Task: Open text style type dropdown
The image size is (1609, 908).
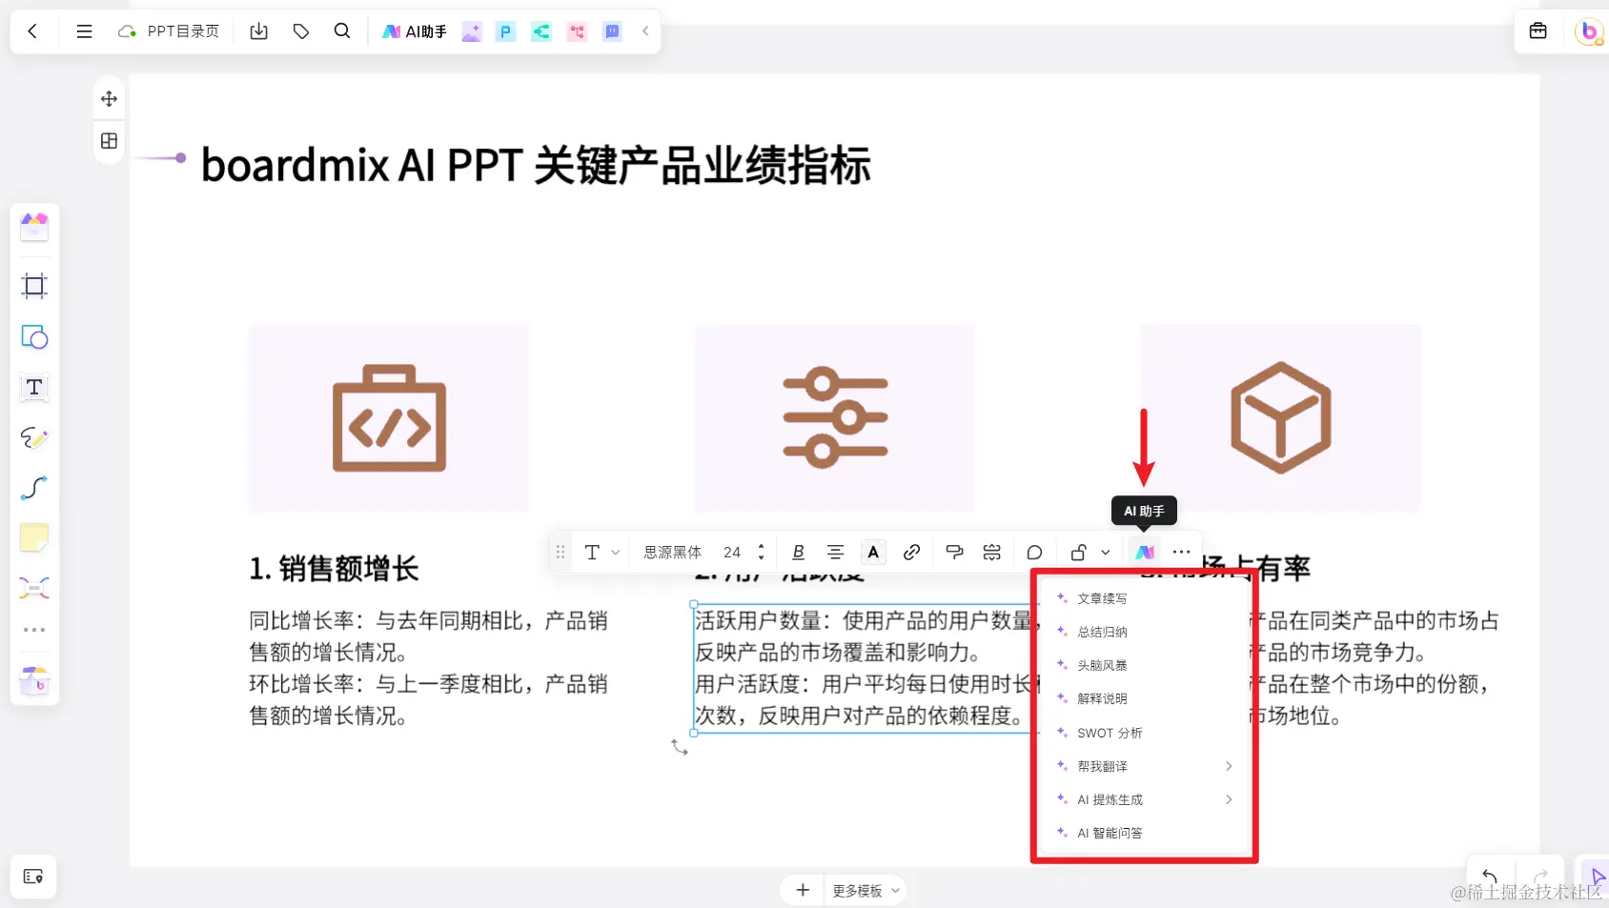Action: click(x=601, y=552)
